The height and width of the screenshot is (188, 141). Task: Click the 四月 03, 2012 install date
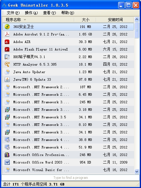115,64
